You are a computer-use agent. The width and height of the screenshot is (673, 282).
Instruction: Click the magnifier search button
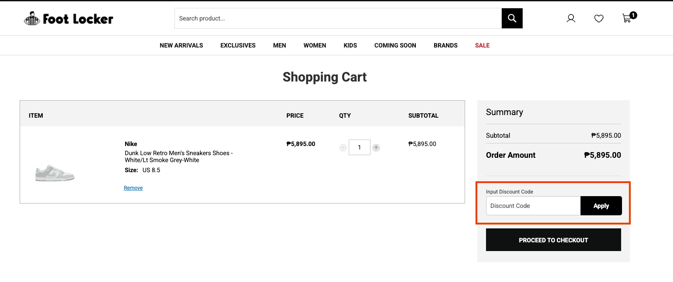pyautogui.click(x=512, y=18)
